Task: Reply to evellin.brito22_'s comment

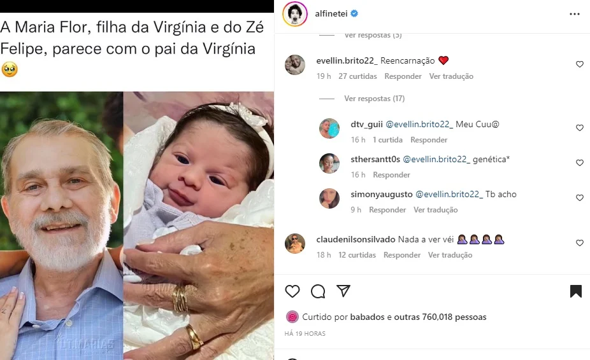Action: tap(403, 76)
